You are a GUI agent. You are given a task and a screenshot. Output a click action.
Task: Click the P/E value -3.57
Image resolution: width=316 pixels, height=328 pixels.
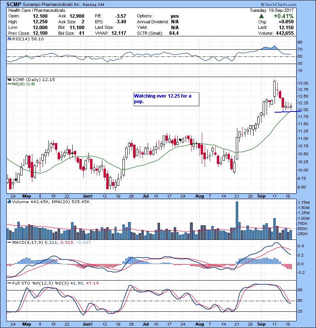[120, 16]
